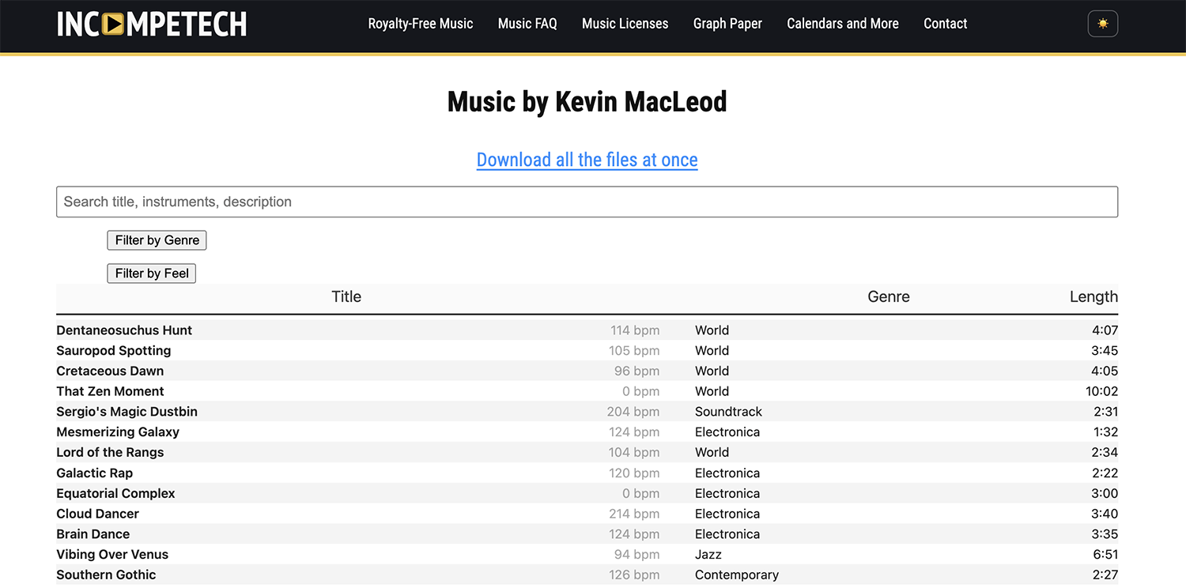Go to Music Licenses
This screenshot has width=1186, height=588.
tap(625, 24)
